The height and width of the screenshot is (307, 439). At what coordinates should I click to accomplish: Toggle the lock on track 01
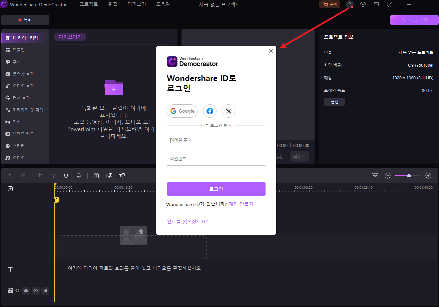(x=26, y=291)
